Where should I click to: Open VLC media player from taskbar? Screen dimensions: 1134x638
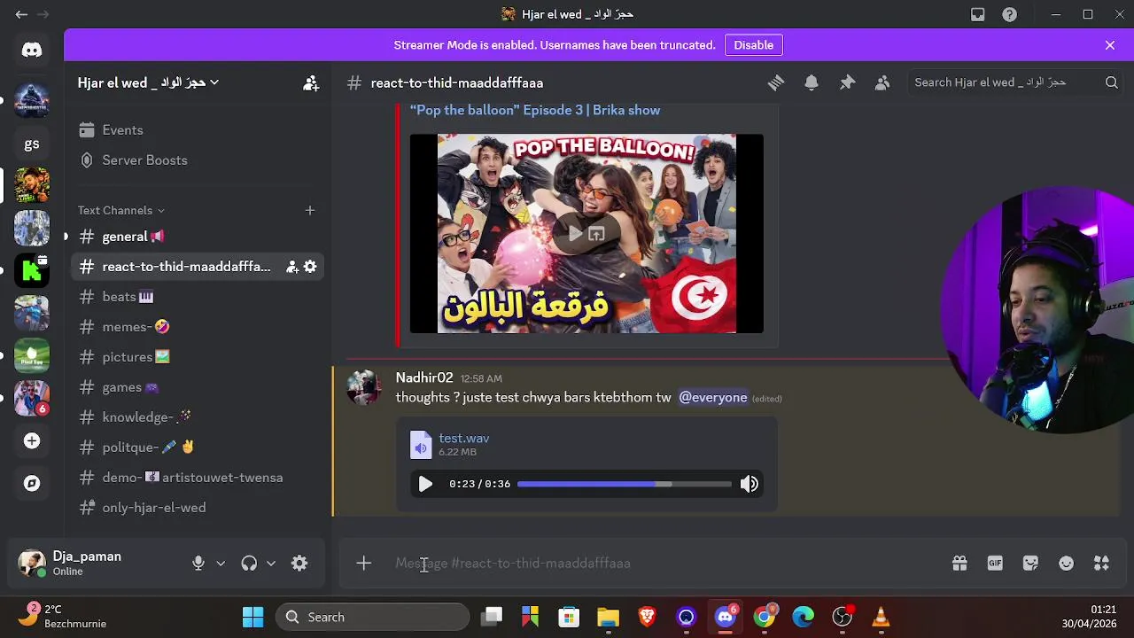881,617
